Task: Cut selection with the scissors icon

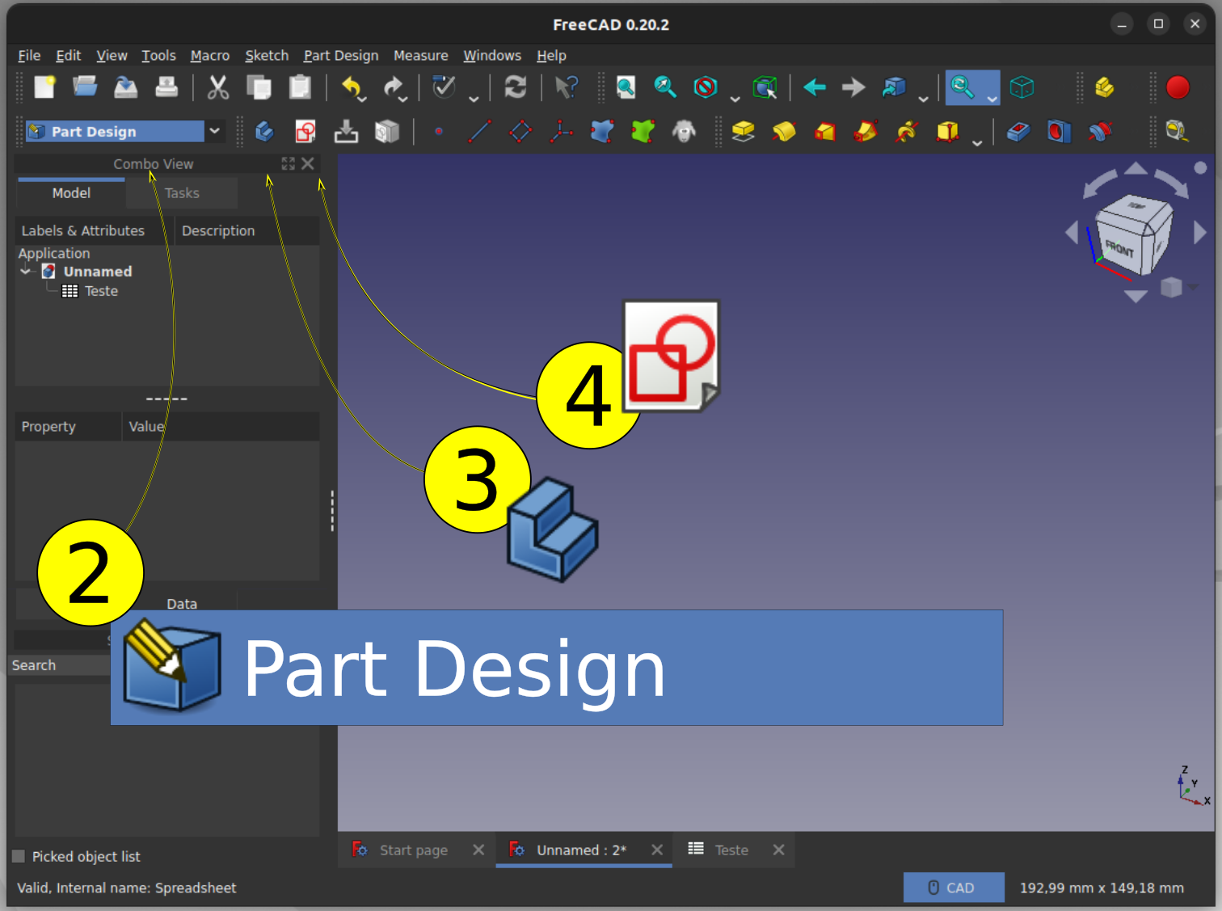Action: [217, 86]
